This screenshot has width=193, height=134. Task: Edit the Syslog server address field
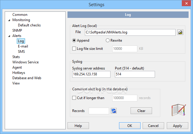[91, 74]
